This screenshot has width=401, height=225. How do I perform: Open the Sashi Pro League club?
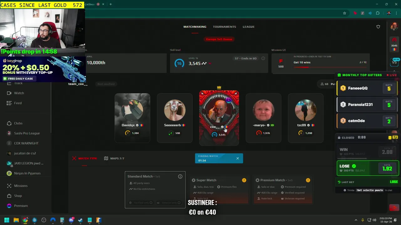[x=27, y=133]
